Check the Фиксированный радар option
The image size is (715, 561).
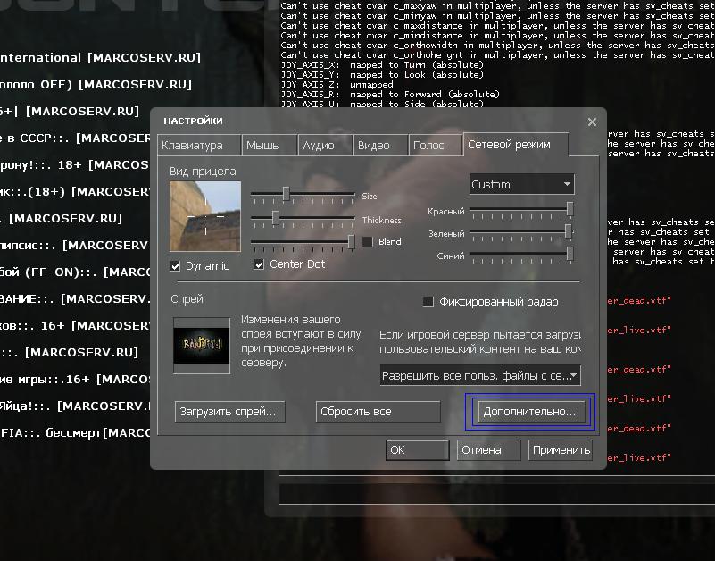coord(428,302)
